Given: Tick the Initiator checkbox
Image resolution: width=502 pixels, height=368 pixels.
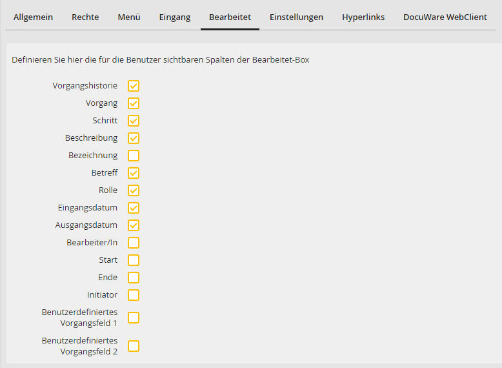Looking at the screenshot, I should 134,295.
